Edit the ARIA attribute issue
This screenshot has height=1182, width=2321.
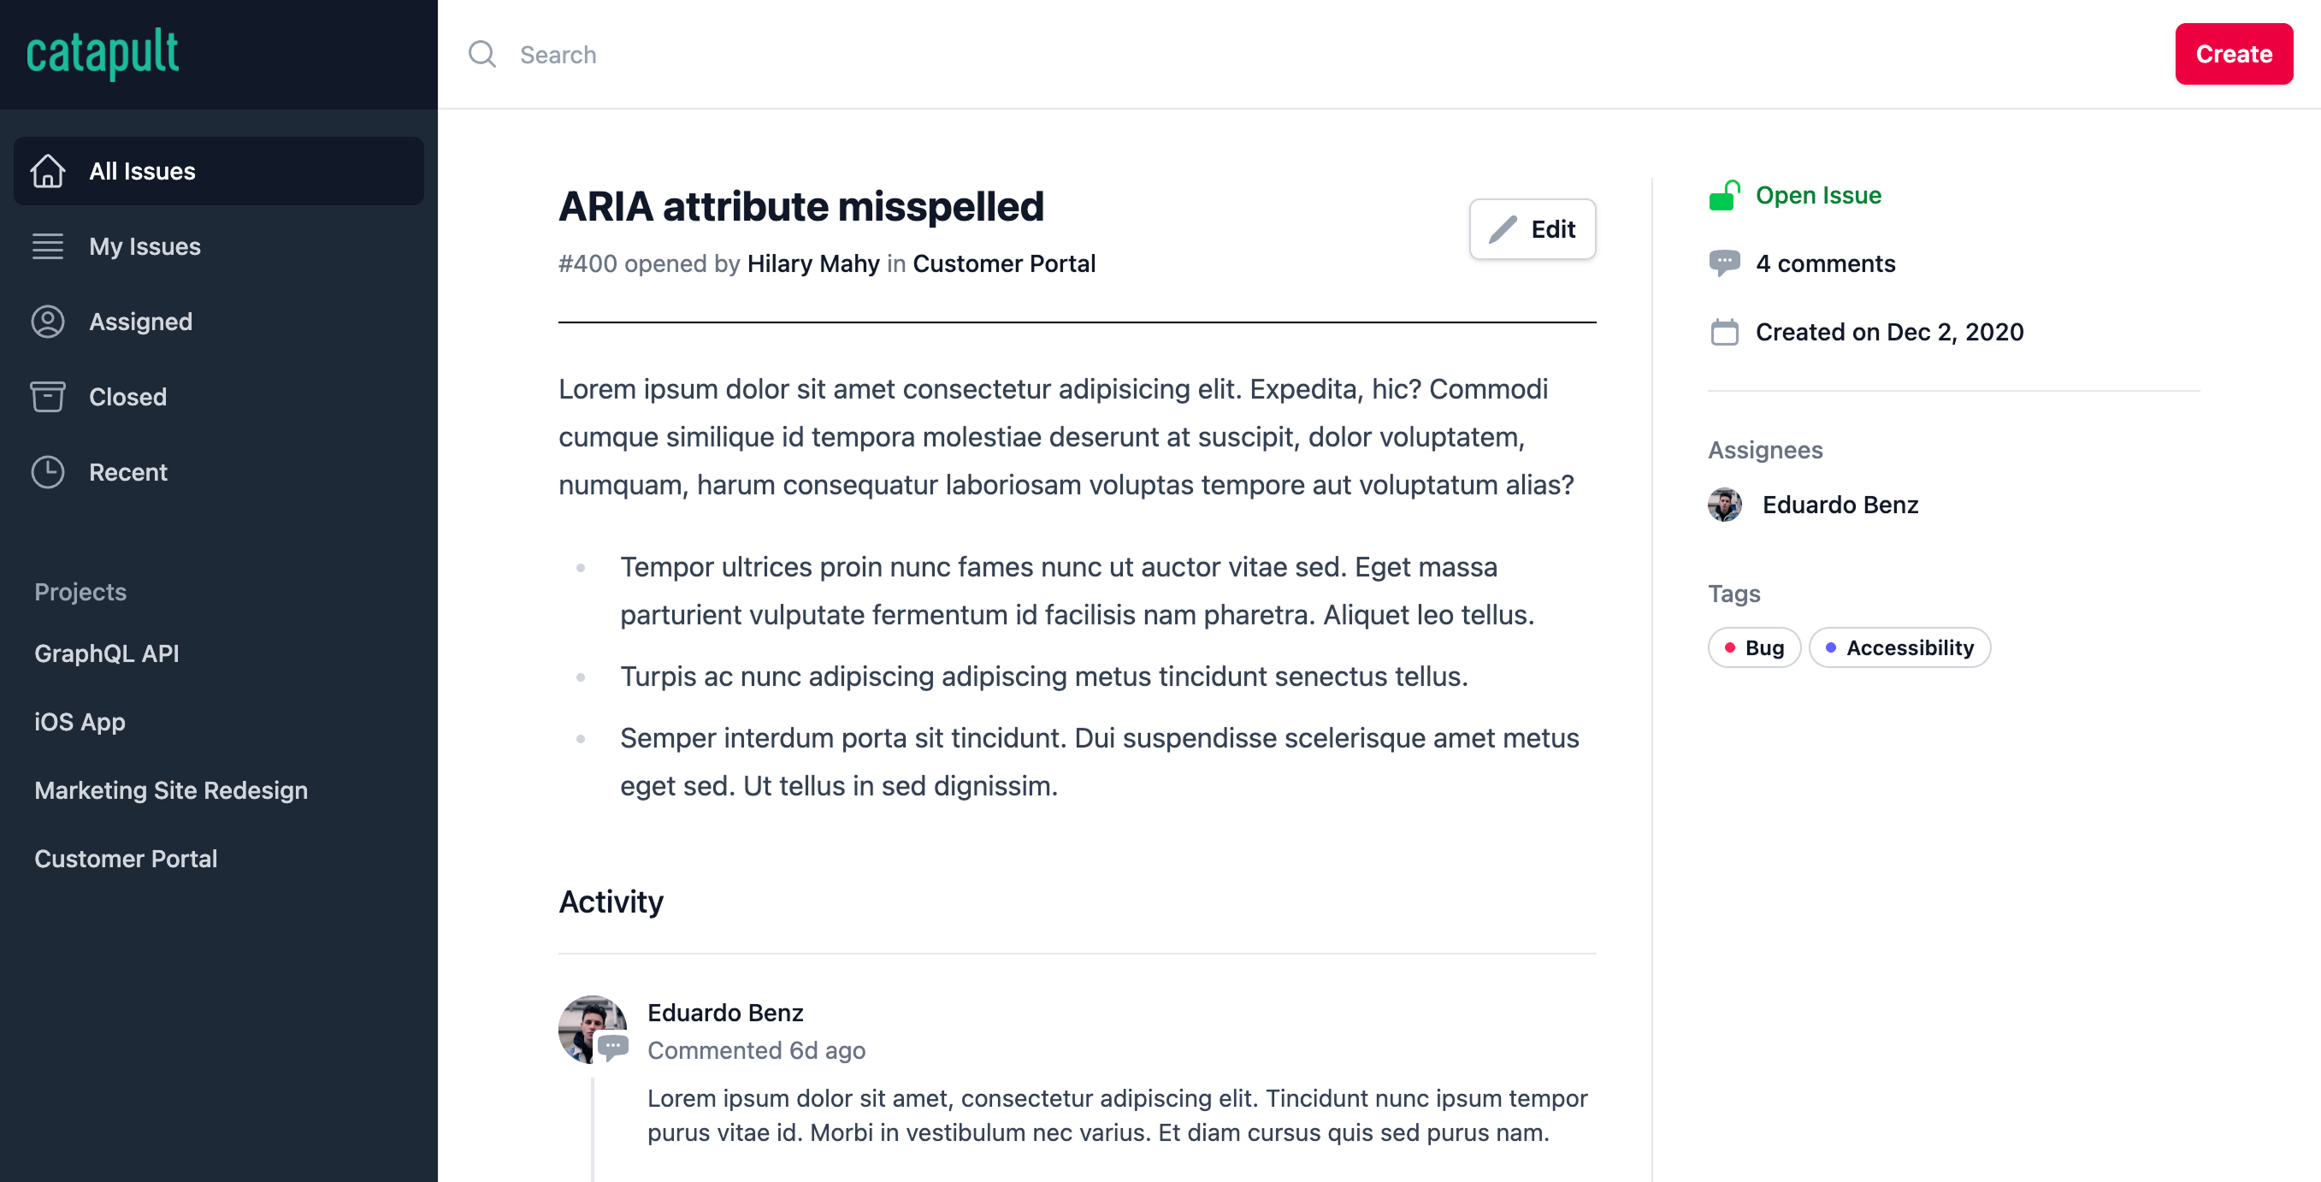[x=1532, y=230]
